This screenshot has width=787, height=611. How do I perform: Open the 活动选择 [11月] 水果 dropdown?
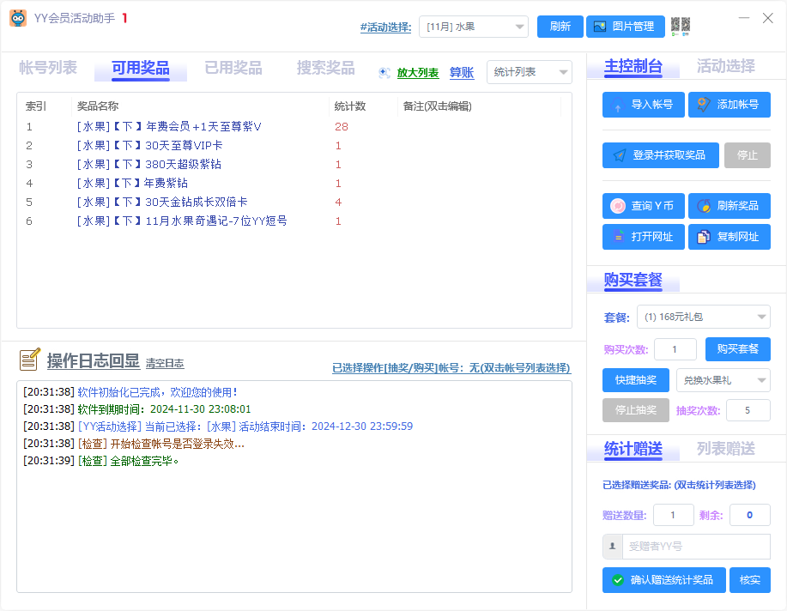point(474,27)
